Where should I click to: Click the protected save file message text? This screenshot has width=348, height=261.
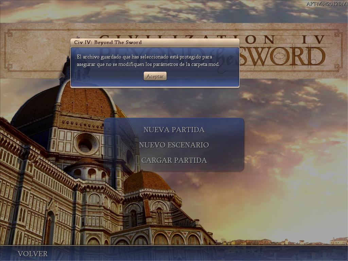pyautogui.click(x=148, y=60)
